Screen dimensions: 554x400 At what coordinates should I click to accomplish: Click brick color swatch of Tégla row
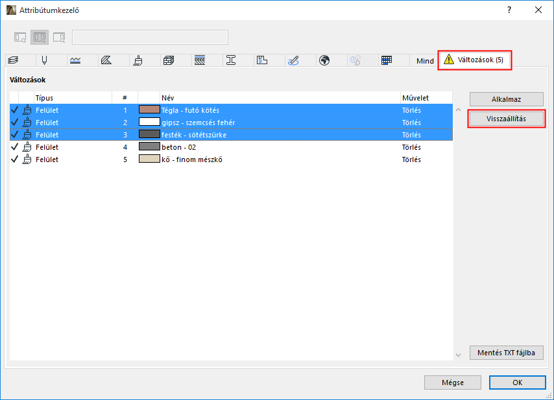(149, 110)
